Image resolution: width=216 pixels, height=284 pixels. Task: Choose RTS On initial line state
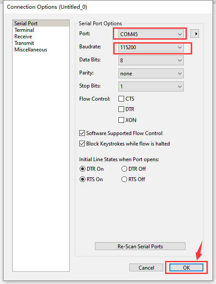(x=82, y=179)
